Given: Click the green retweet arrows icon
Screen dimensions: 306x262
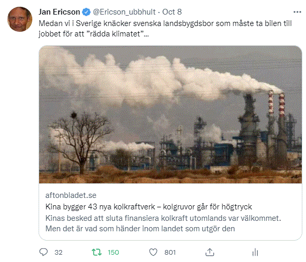Looking at the screenshot, I should pyautogui.click(x=96, y=252).
